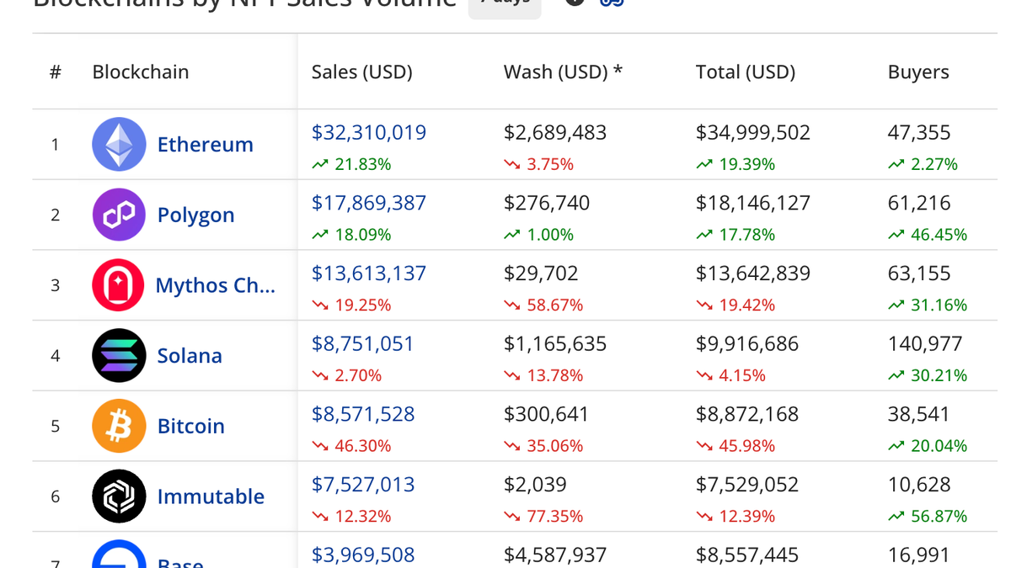Open the Immutable blockchain link
The image size is (1011, 568).
click(211, 496)
